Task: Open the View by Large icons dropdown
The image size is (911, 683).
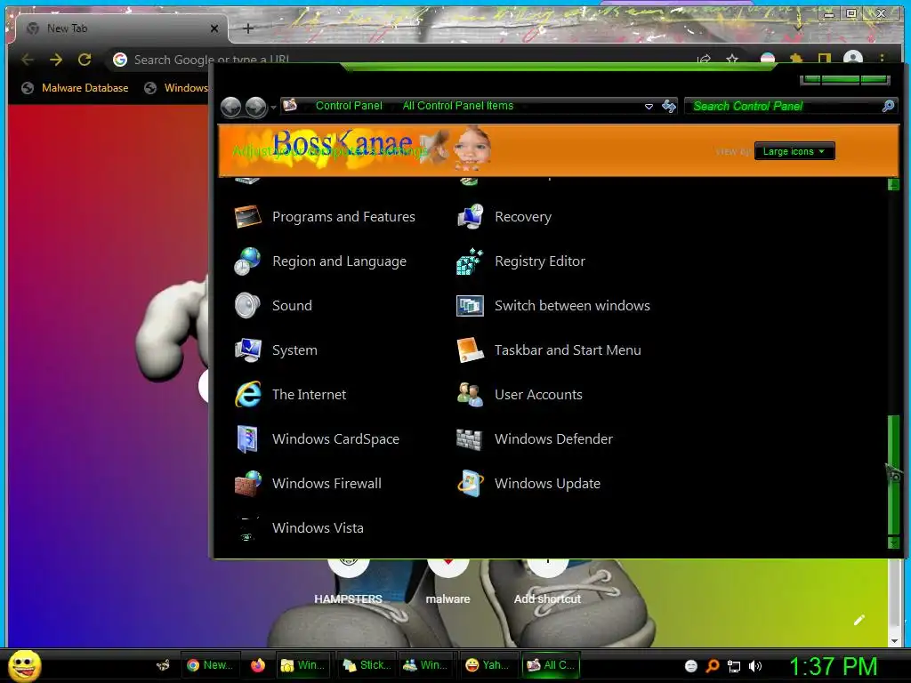Action: (x=794, y=151)
